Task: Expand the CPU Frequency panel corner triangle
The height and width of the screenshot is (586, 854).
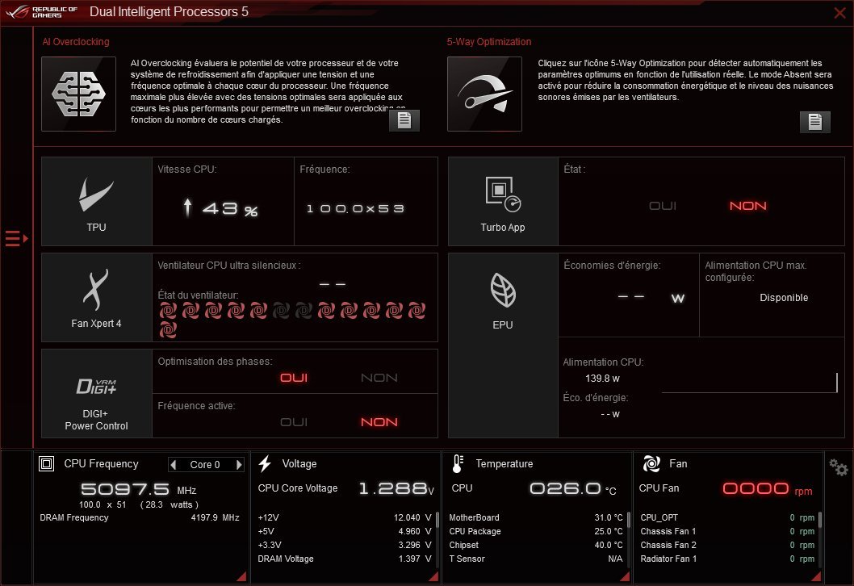Action: [x=242, y=576]
